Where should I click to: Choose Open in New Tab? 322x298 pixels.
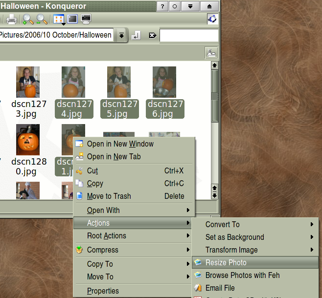tap(134, 157)
